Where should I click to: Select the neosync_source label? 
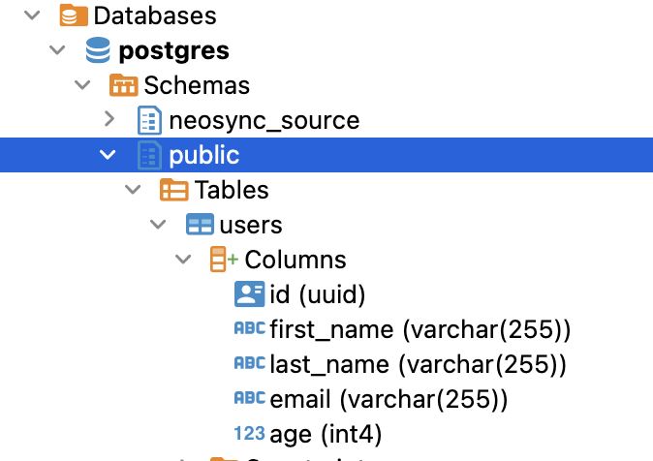click(x=264, y=121)
